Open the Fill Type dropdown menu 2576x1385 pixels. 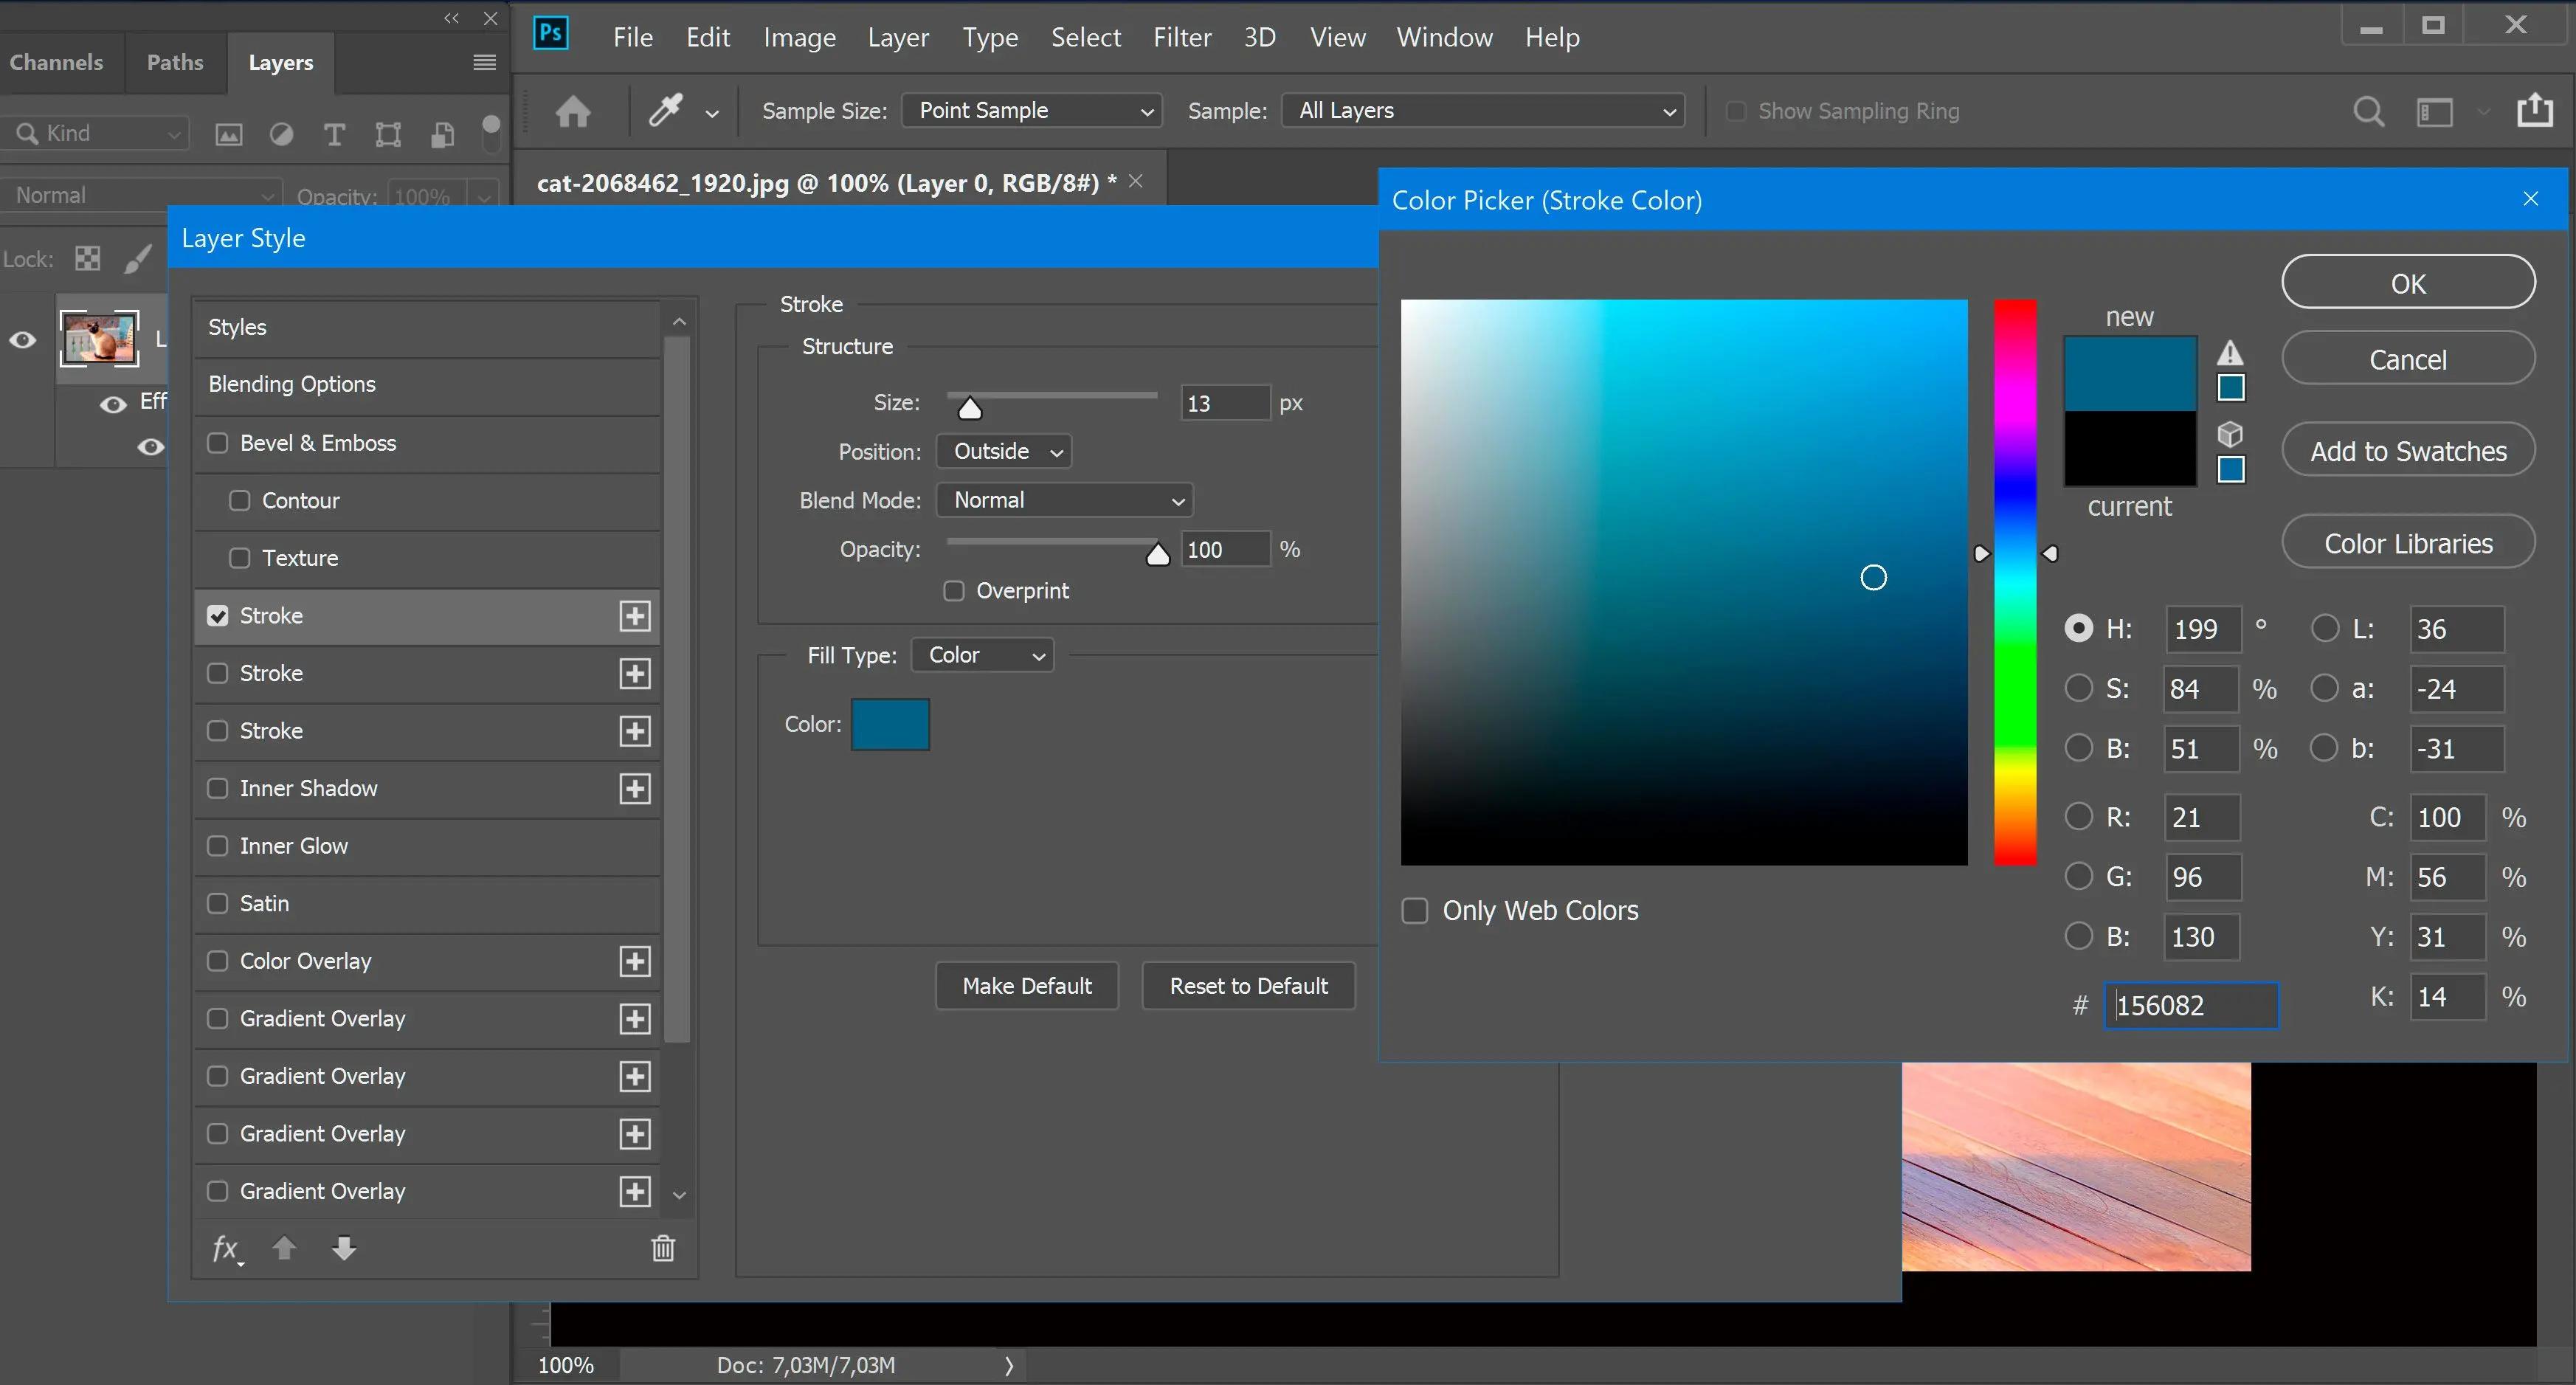(x=980, y=655)
